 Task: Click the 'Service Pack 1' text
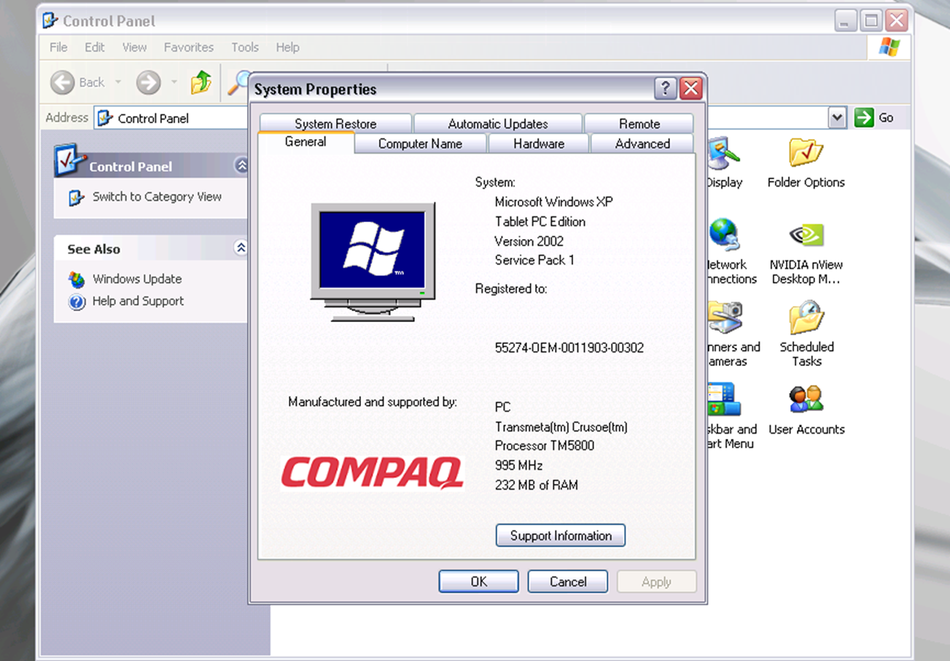point(534,260)
